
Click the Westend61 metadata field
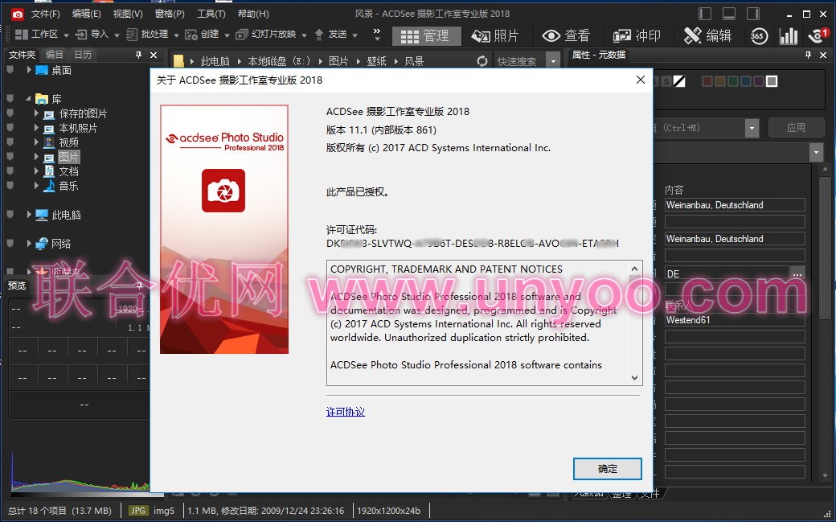[x=734, y=319]
